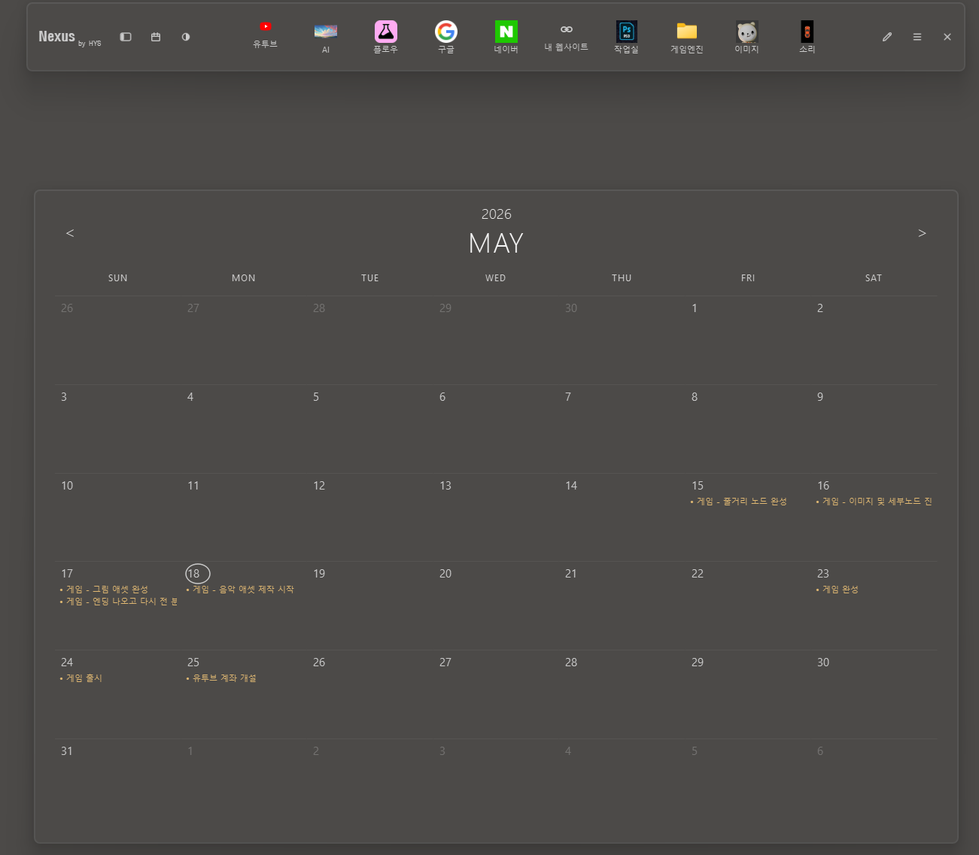Toggle the sidebar panel icon

click(x=126, y=37)
